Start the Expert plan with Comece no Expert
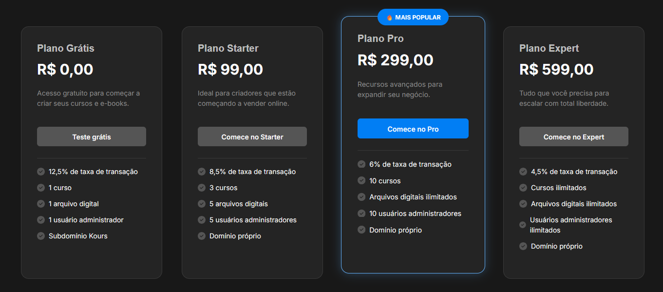 click(574, 136)
